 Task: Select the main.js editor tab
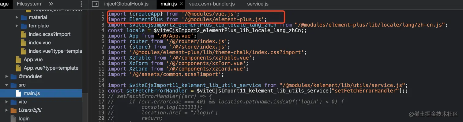168,4
